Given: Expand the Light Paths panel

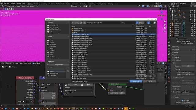Looking at the screenshot, I should (x=176, y=50).
